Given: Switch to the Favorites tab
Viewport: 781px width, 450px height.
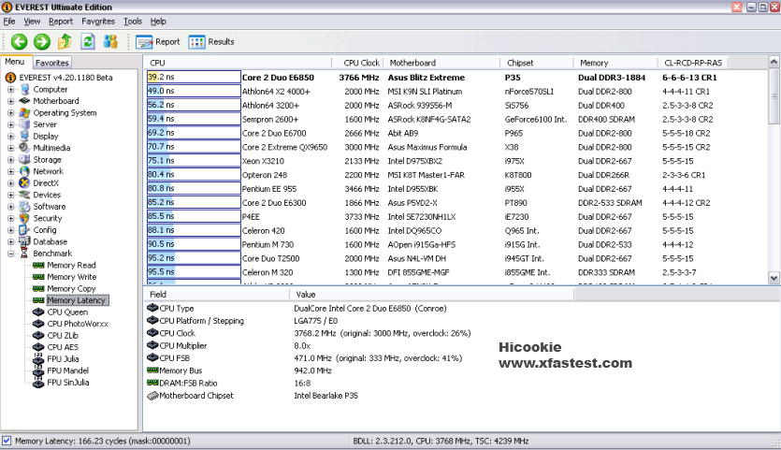Looking at the screenshot, I should (51, 63).
